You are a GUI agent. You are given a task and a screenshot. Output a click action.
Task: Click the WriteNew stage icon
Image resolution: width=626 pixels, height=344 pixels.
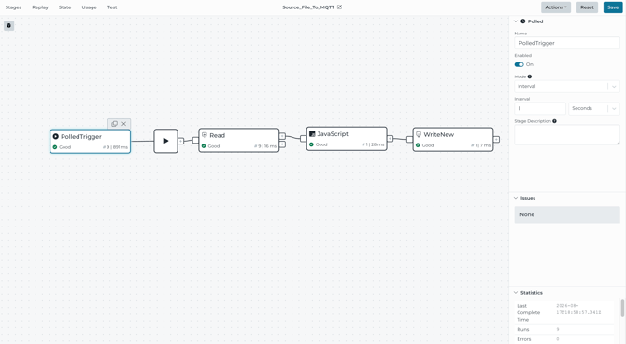coord(419,134)
